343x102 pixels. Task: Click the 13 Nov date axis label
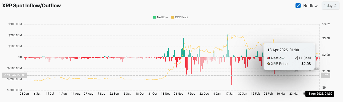tap(165, 94)
